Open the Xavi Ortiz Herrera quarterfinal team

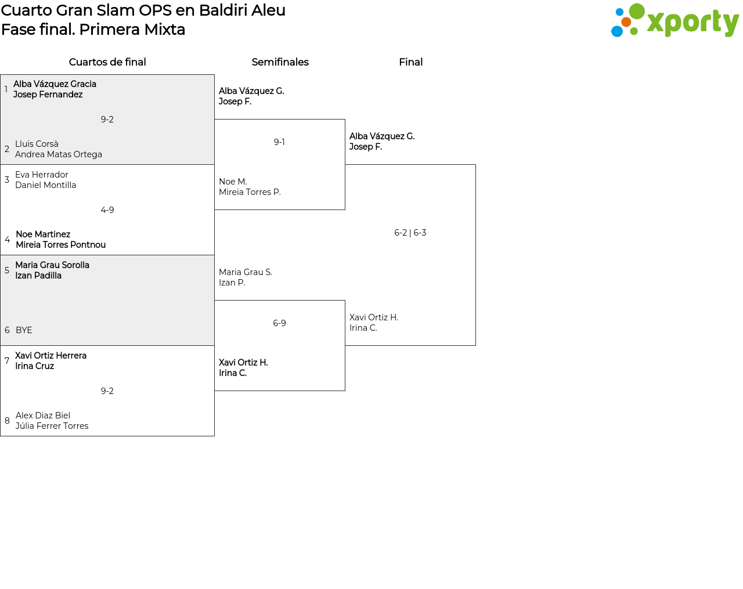pos(51,361)
